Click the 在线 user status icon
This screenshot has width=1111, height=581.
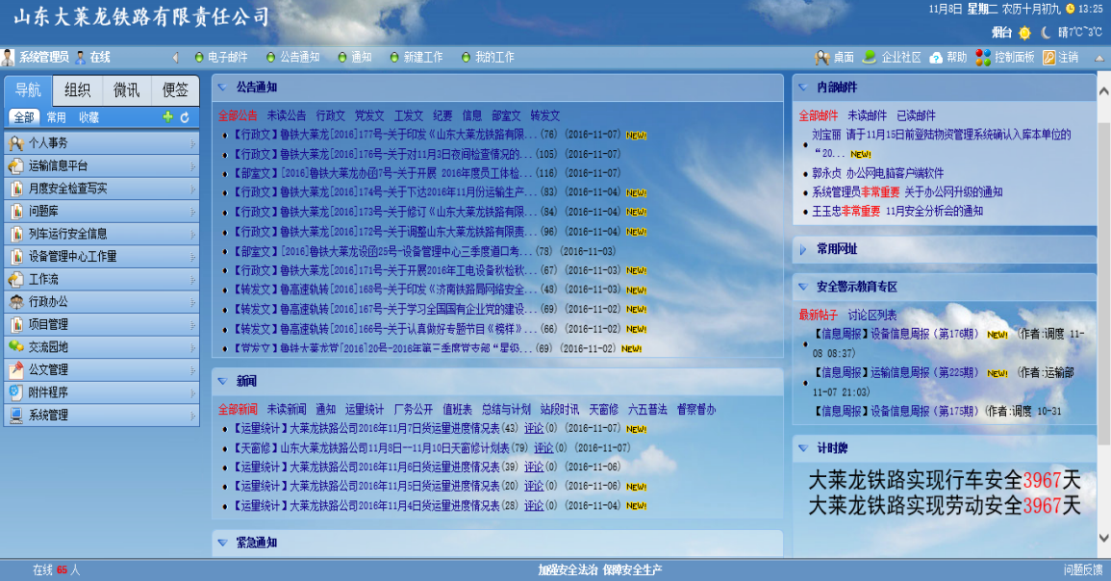(81, 58)
